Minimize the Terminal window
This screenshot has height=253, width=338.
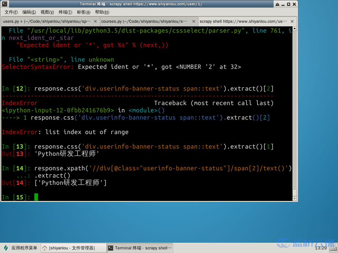click(283, 4)
